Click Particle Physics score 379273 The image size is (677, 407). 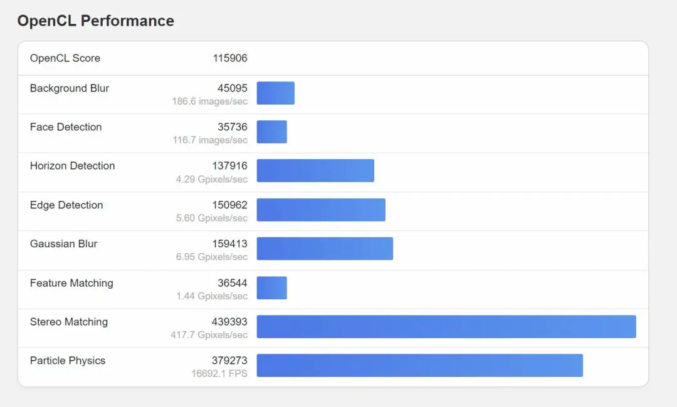229,361
